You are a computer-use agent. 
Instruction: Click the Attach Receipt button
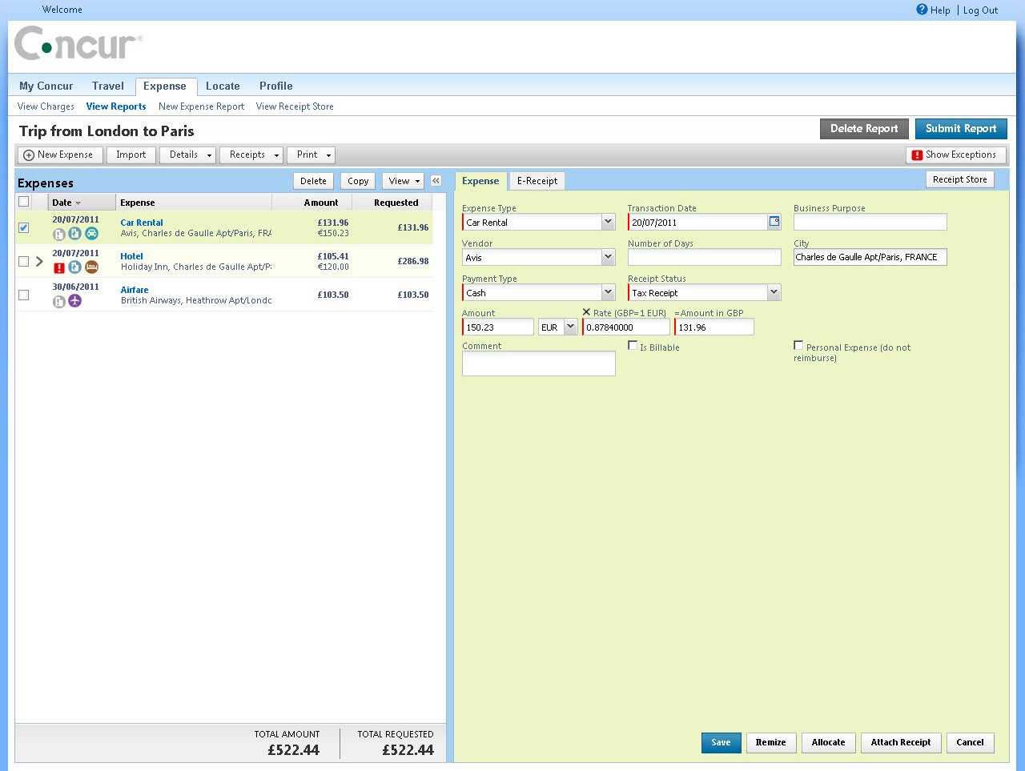(x=900, y=742)
